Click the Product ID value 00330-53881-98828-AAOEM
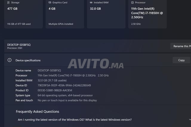Viewport: 191px width, 127px height. [x=55, y=90]
